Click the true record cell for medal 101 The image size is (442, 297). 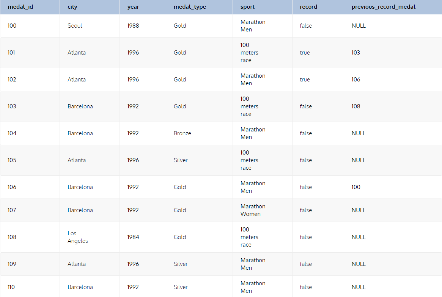305,53
